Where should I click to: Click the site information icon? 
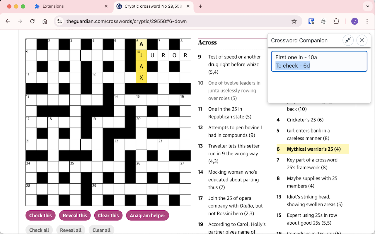59,21
